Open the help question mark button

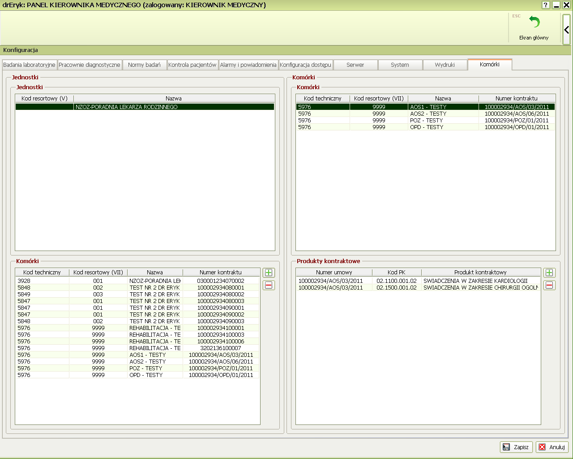pos(545,5)
